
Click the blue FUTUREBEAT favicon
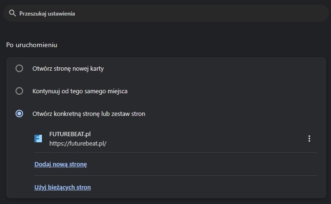tap(38, 139)
